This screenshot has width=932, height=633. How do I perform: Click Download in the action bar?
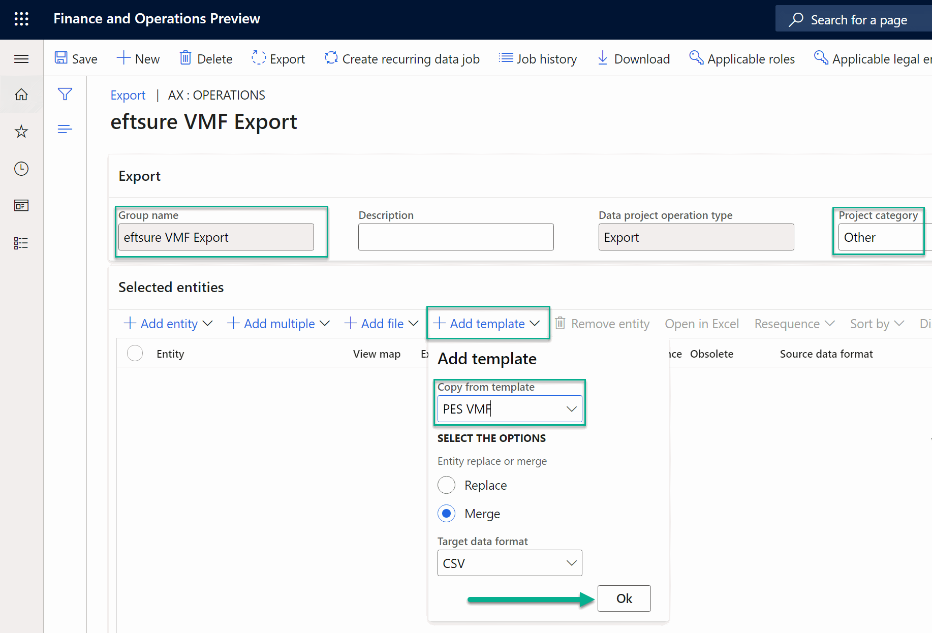(633, 59)
